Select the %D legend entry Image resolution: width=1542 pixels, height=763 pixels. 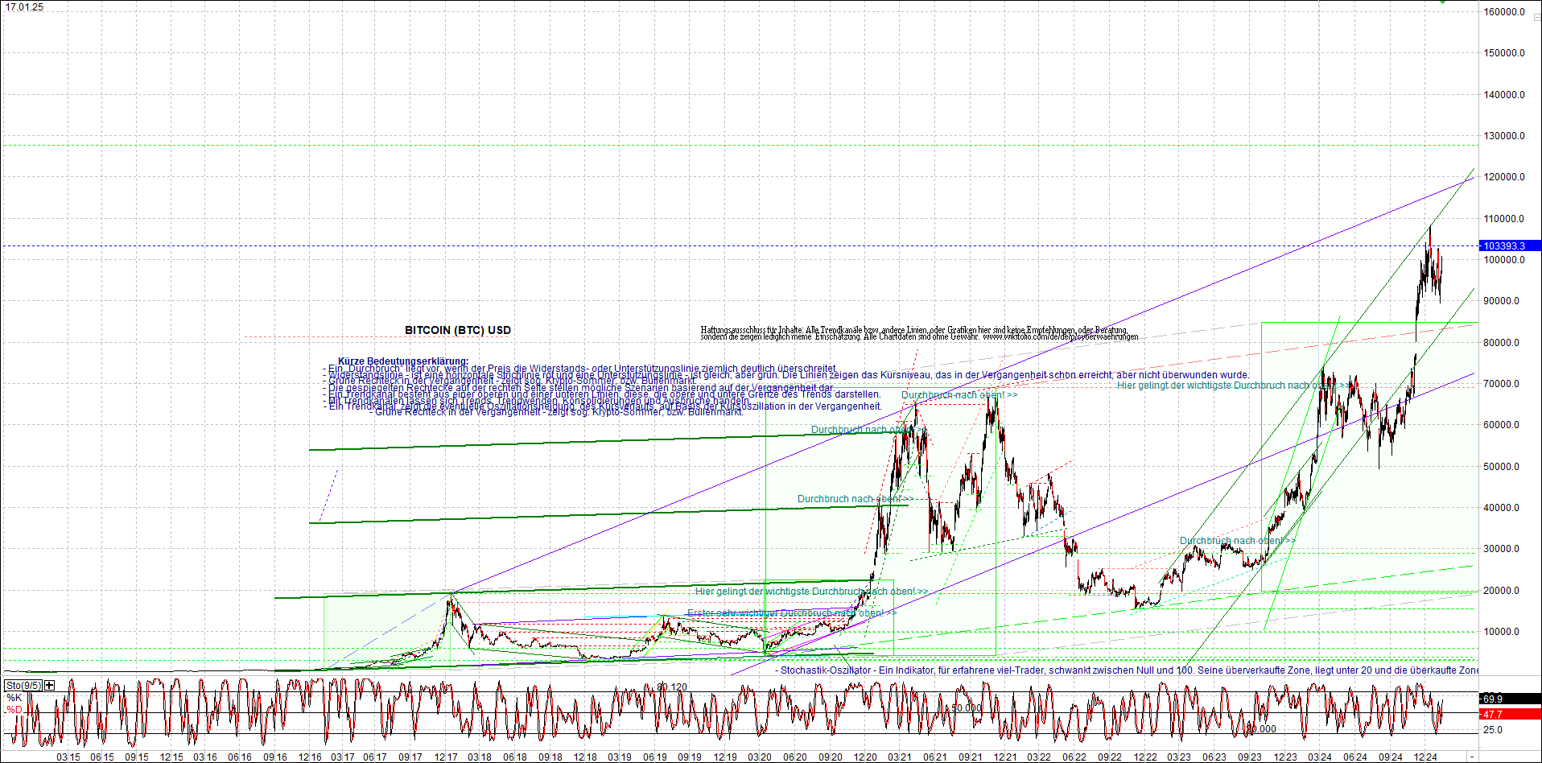14,710
